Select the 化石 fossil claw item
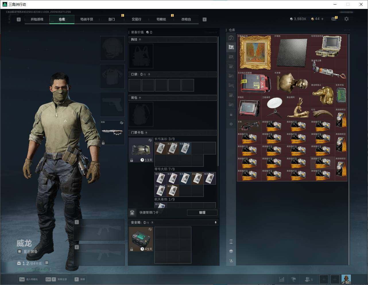368x285 pixels. pyautogui.click(x=323, y=114)
